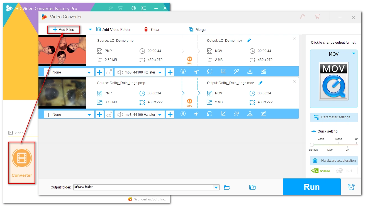Image resolution: width=365 pixels, height=206 pixels.
Task: Open watermark stamp tool for Dolby_Rain_Logo
Action: 250,114
